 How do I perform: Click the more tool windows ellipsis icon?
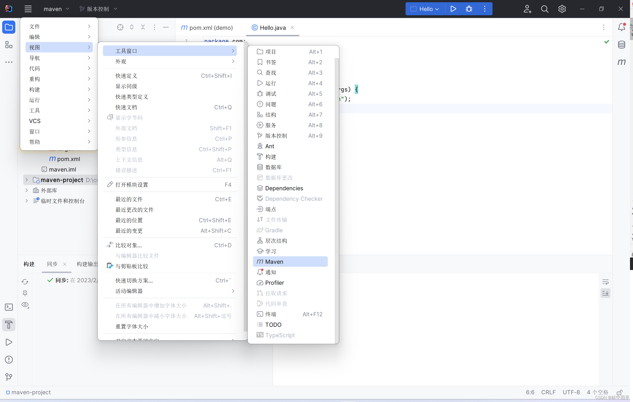click(x=9, y=62)
